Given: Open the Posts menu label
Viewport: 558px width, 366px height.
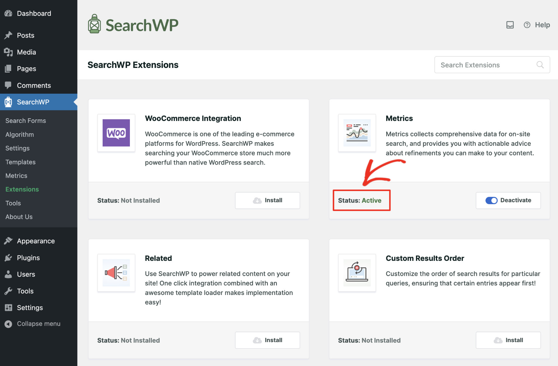Looking at the screenshot, I should click(26, 35).
